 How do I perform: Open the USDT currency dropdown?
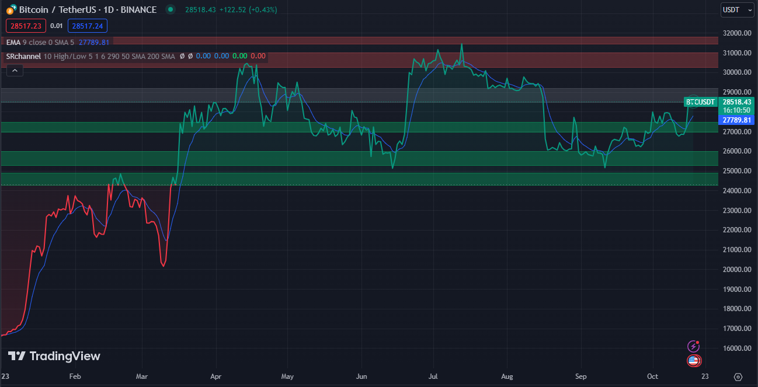coord(736,10)
